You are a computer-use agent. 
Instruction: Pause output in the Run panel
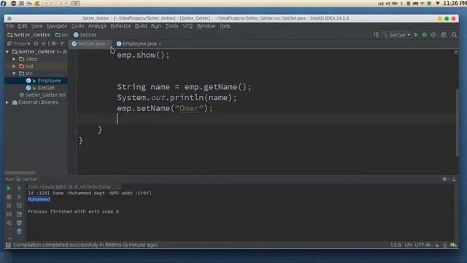click(9, 205)
